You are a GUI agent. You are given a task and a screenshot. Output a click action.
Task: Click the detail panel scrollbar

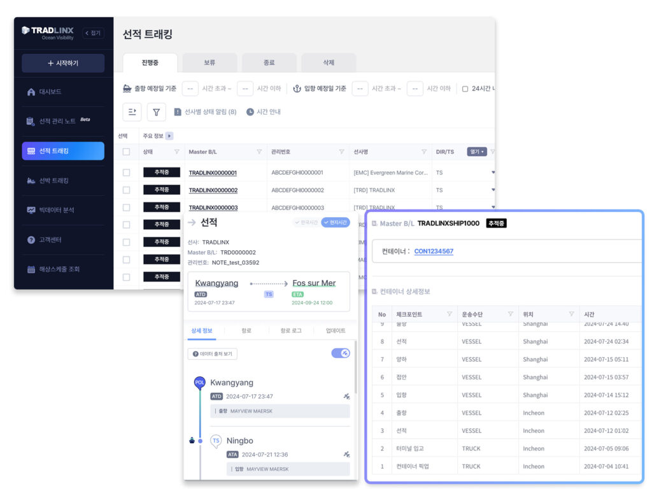coord(355,367)
